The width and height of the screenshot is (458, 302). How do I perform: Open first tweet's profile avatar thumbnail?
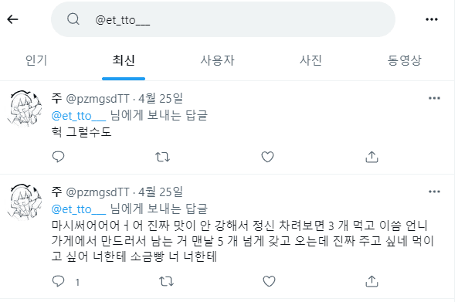point(24,108)
